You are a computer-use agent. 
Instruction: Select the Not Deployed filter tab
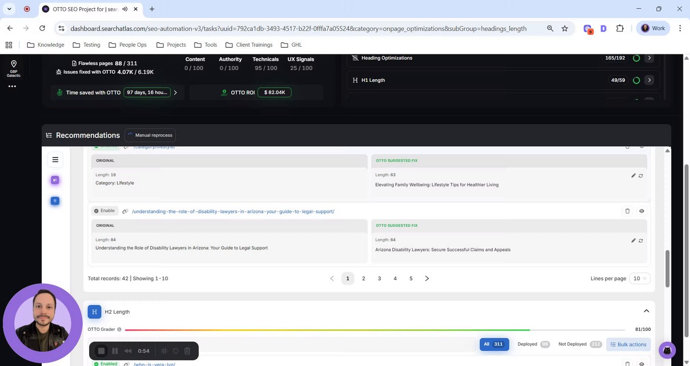[580, 344]
